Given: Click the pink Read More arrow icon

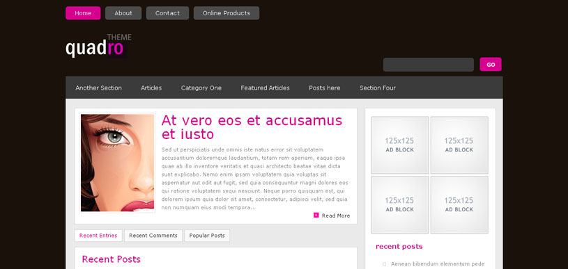Looking at the screenshot, I should (x=316, y=215).
